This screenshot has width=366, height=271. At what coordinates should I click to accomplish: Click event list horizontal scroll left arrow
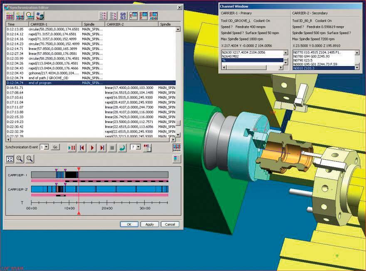click(x=8, y=140)
